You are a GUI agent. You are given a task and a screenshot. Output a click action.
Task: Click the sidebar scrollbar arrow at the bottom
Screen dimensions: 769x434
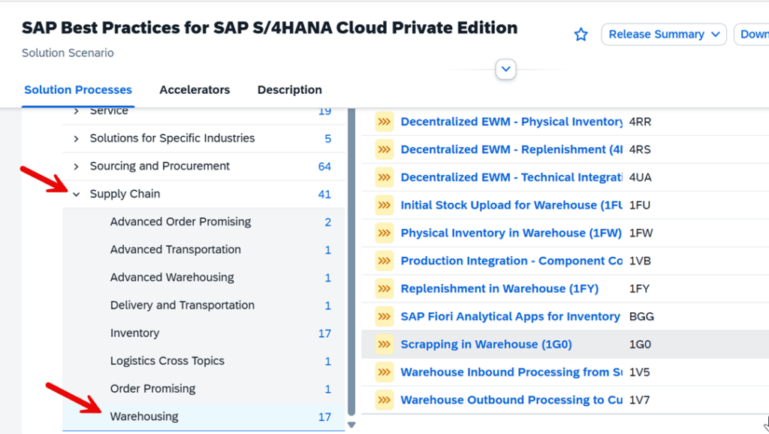351,424
